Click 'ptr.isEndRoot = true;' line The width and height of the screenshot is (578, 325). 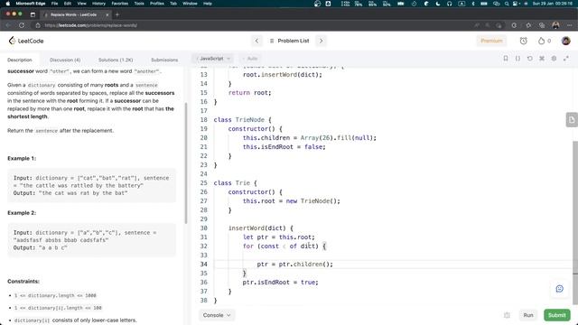pos(280,283)
